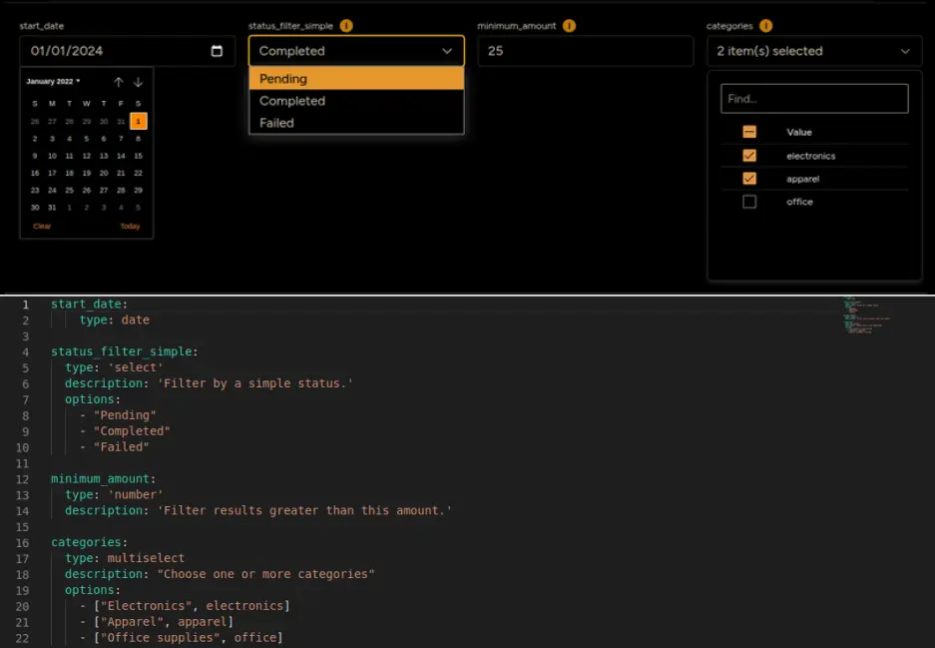
Task: Click the start_date field with 01/01/2024
Action: click(127, 51)
